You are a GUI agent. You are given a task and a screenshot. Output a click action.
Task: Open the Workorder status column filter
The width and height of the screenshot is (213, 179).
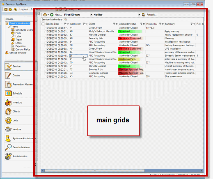point(141,24)
